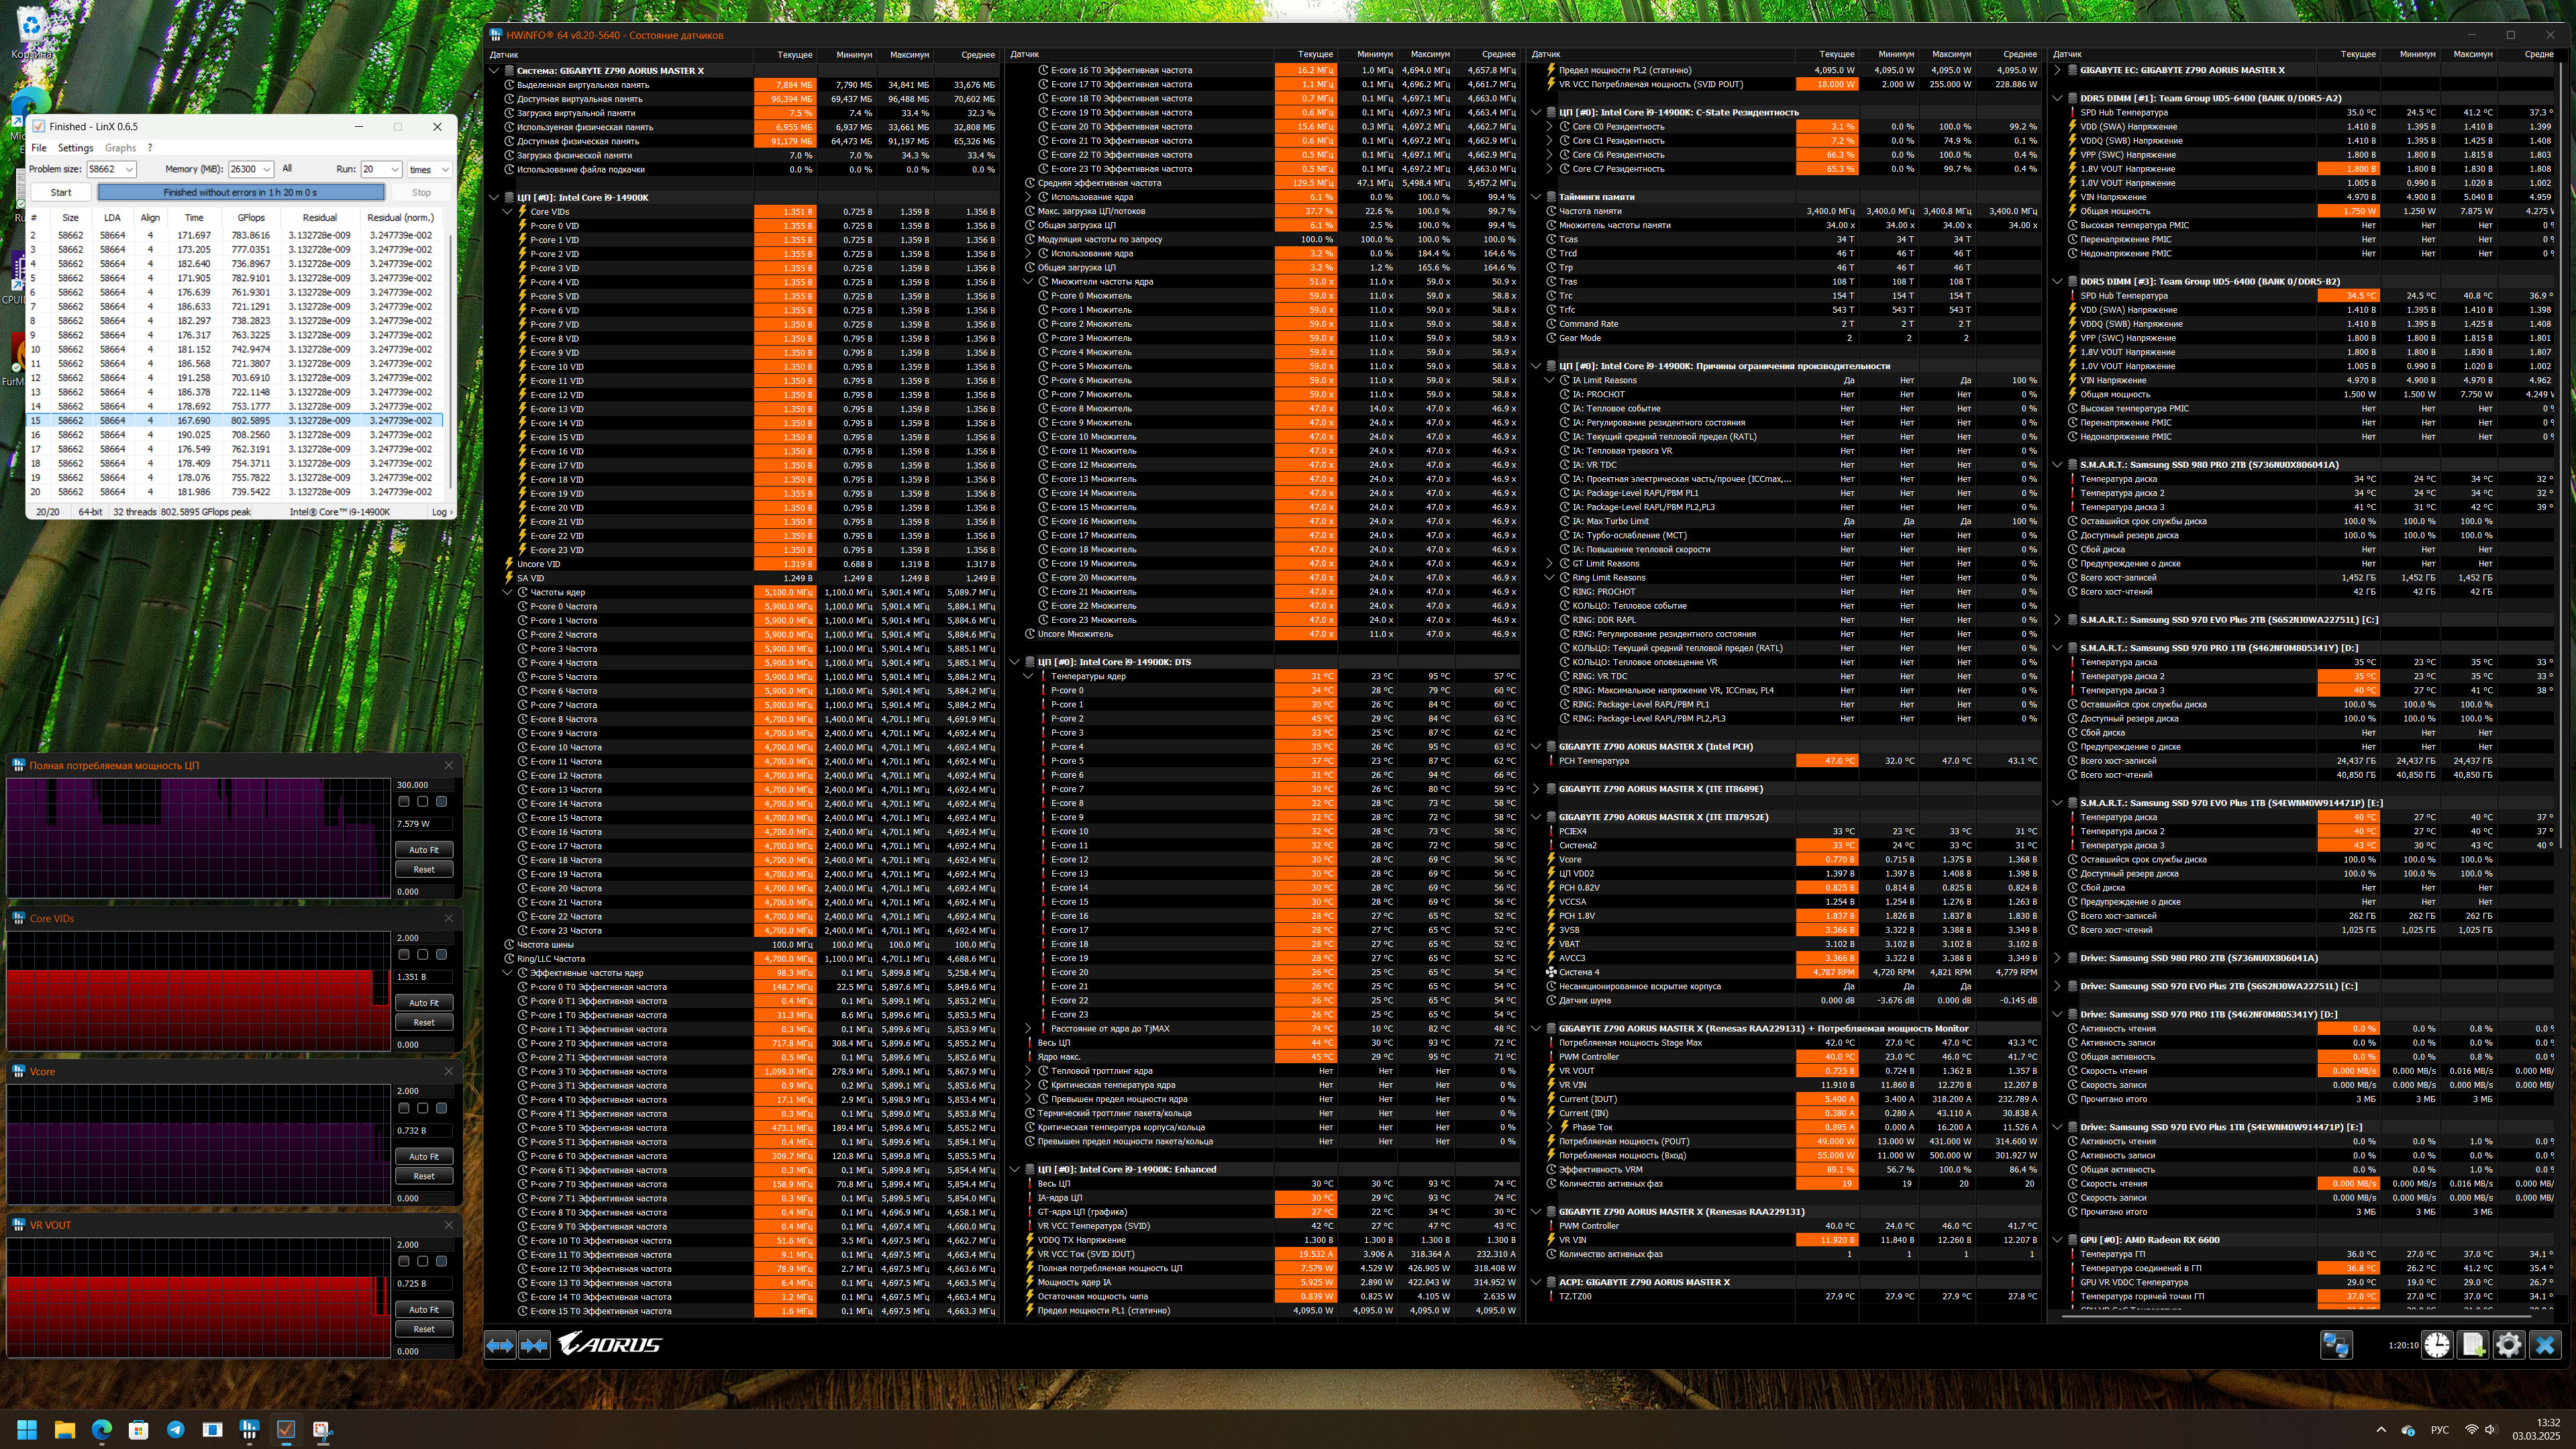Click the HWiNFO clock reset-timer icon
This screenshot has height=1449, width=2576.
click(2437, 1345)
